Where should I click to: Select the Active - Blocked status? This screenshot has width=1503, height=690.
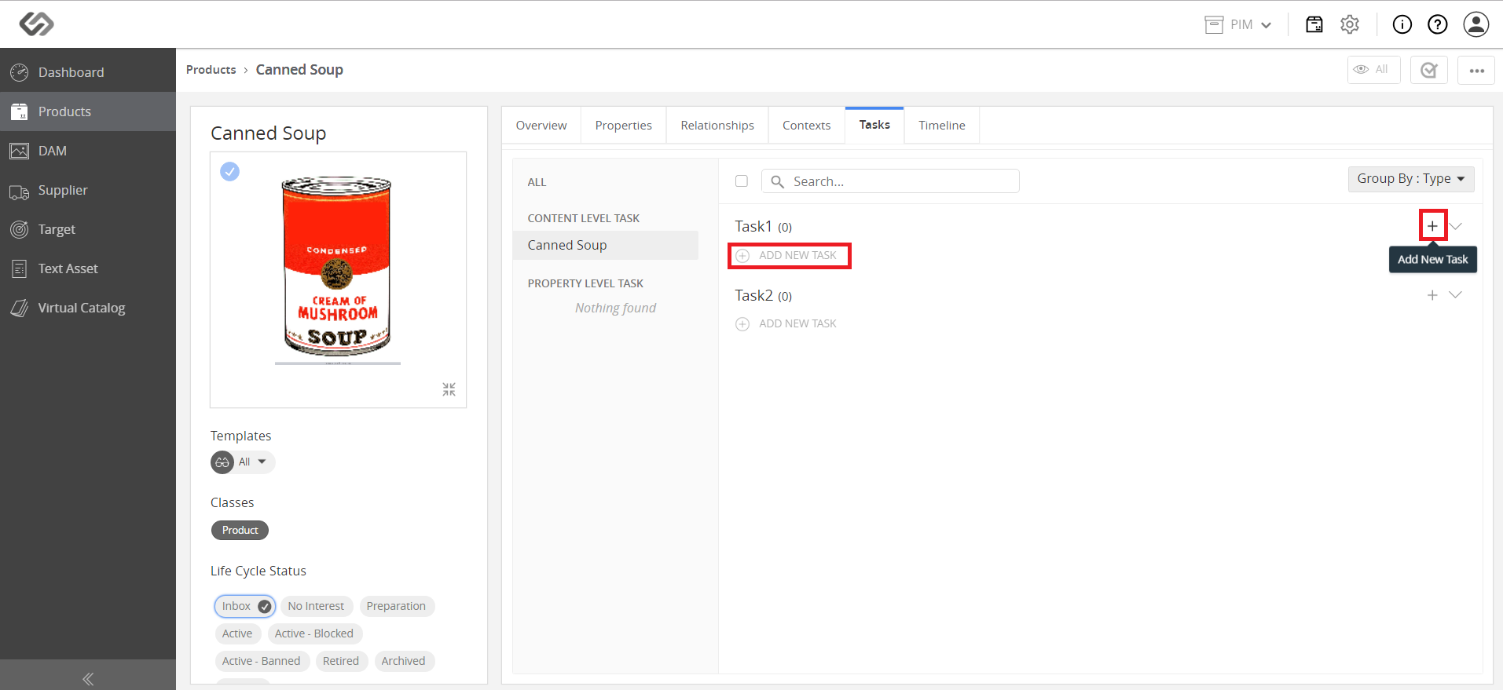pos(314,633)
